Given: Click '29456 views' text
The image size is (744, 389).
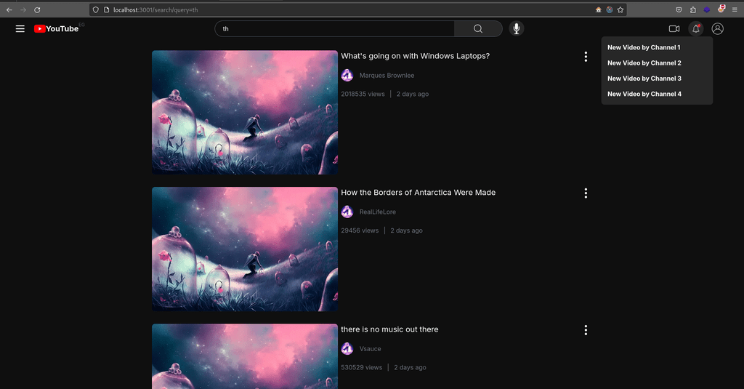Looking at the screenshot, I should (x=360, y=230).
